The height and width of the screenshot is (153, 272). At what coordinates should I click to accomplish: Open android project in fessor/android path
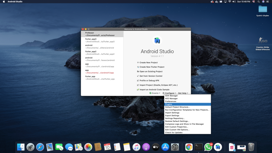click(102, 59)
